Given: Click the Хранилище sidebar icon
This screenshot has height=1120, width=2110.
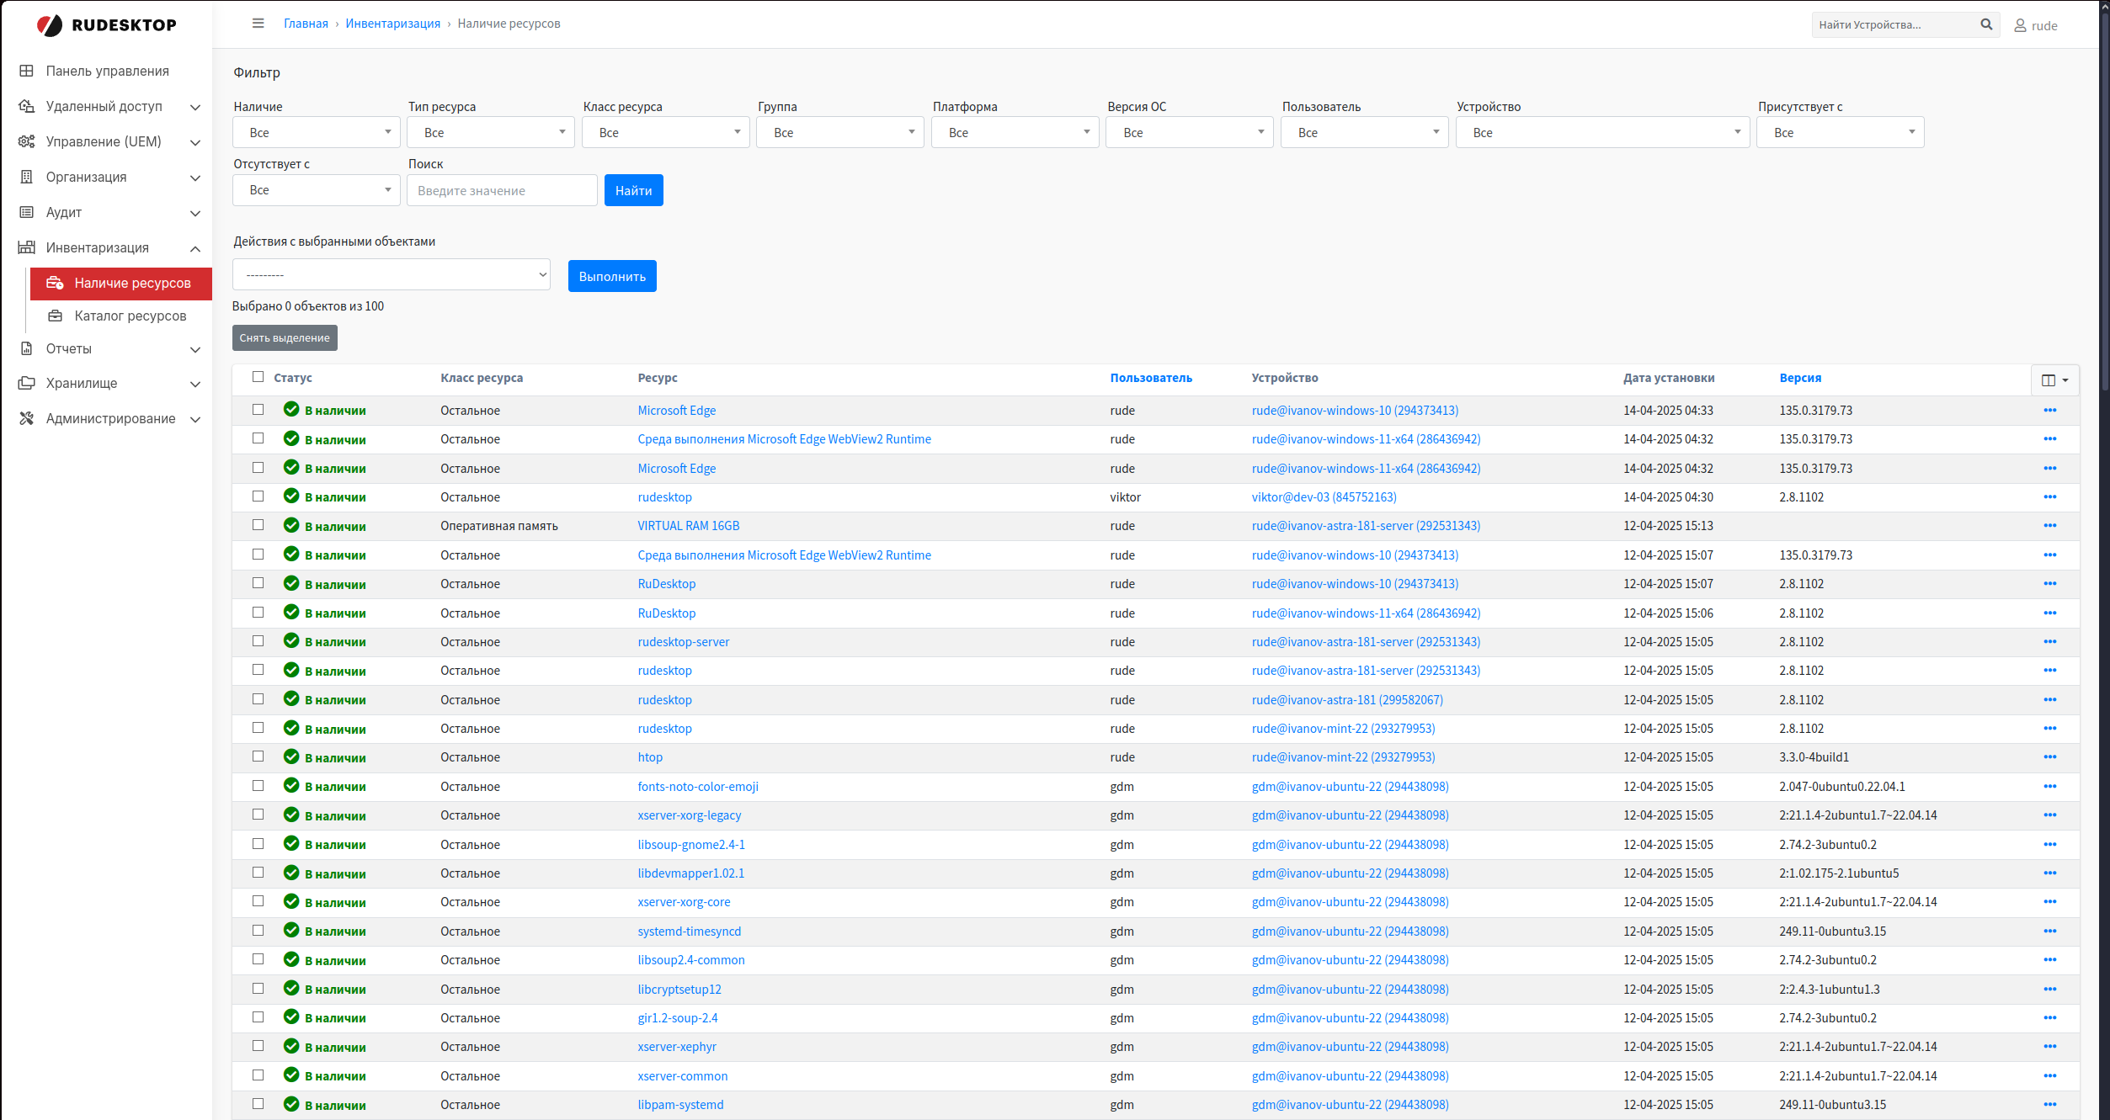Looking at the screenshot, I should (26, 384).
